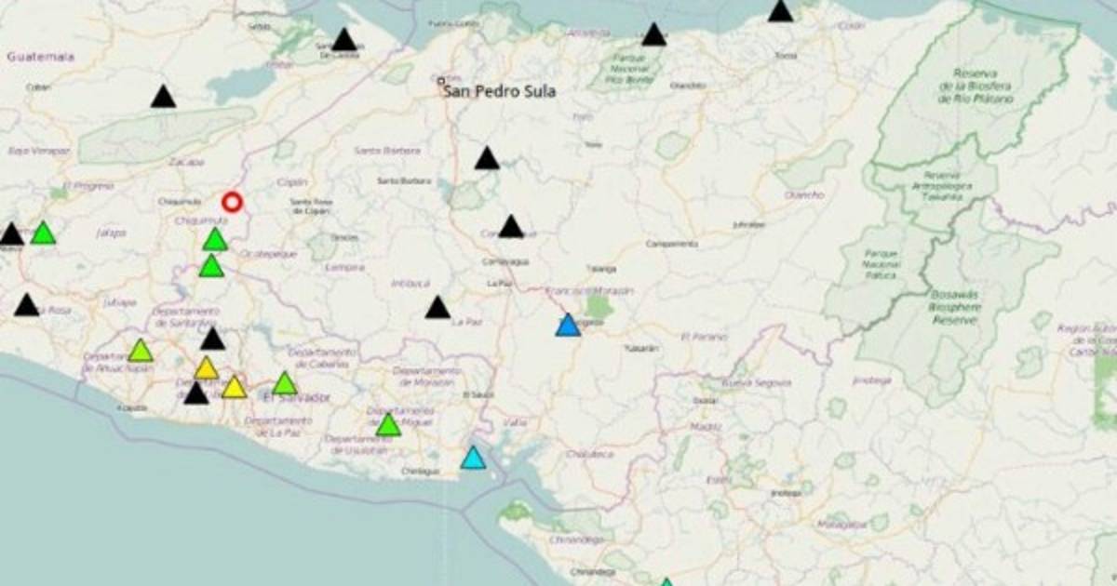The image size is (1117, 586).
Task: Click the yellow-green triangle in Ahuachapán department
Action: [x=141, y=352]
